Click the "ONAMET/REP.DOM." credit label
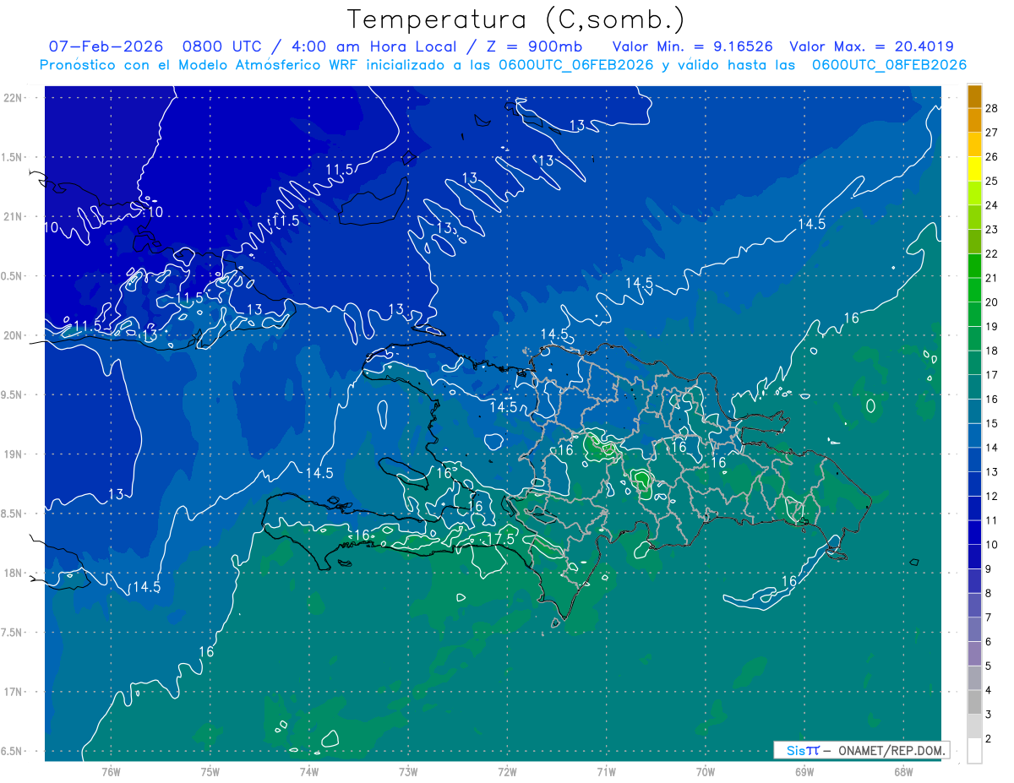The height and width of the screenshot is (783, 1014). coord(892,750)
